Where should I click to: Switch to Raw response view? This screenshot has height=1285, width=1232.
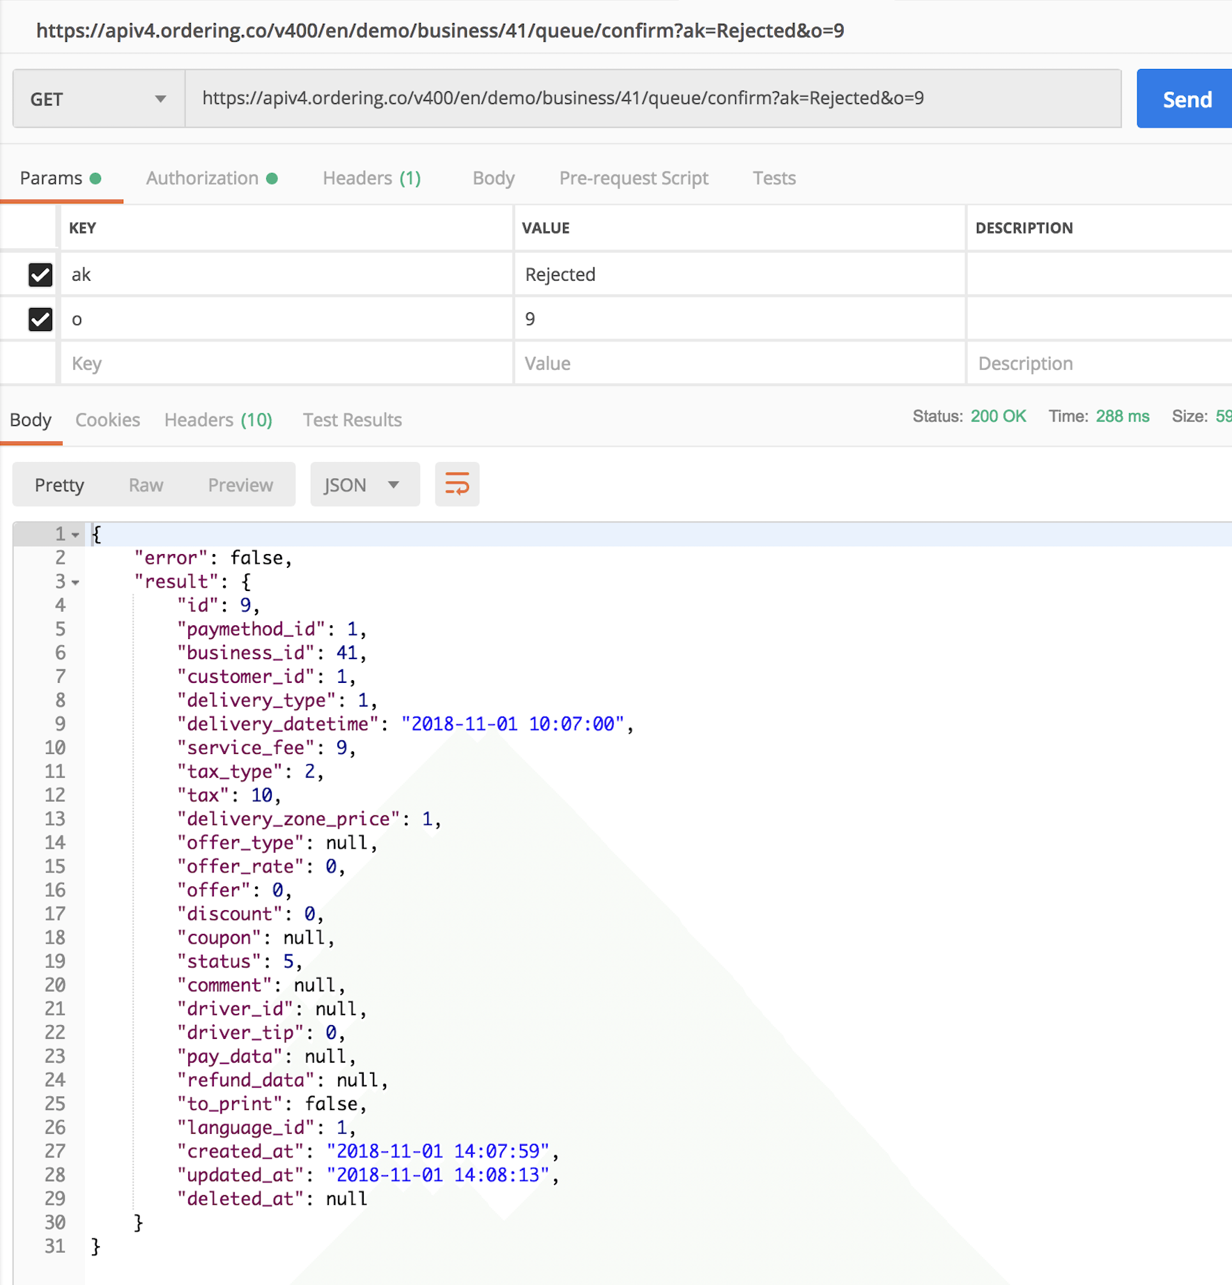(146, 485)
